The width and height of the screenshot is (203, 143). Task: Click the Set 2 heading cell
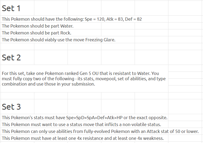point(11,57)
